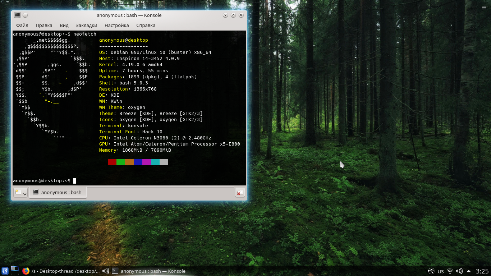Minimize the Konsole window
Image resolution: width=491 pixels, height=276 pixels.
[x=225, y=15]
